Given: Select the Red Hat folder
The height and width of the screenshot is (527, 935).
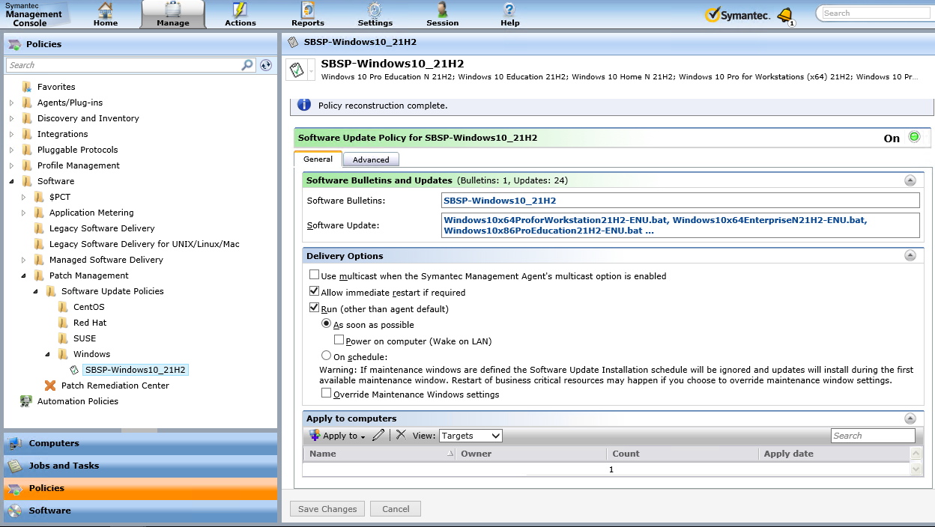Looking at the screenshot, I should 90,323.
